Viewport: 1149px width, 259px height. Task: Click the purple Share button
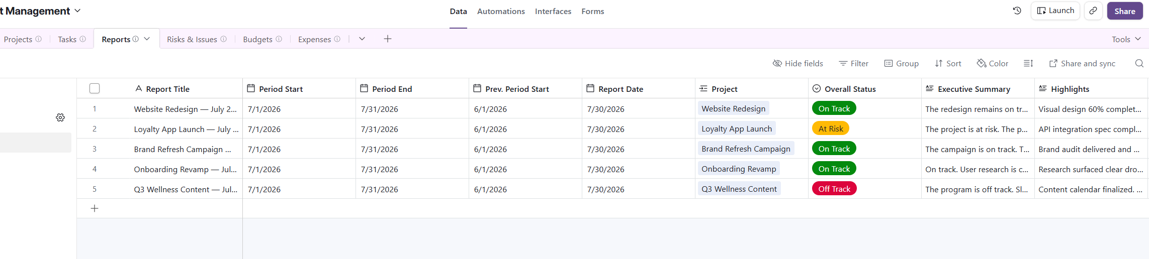click(x=1125, y=11)
